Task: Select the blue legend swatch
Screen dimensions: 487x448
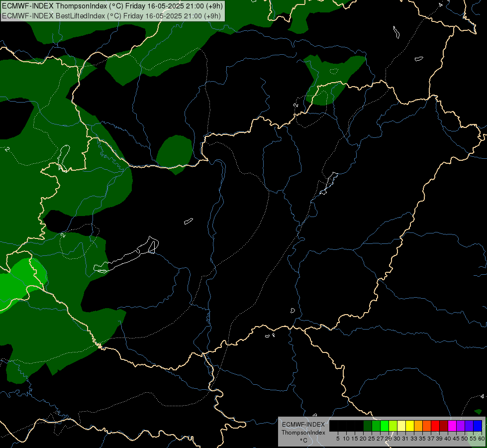Action: coord(478,426)
